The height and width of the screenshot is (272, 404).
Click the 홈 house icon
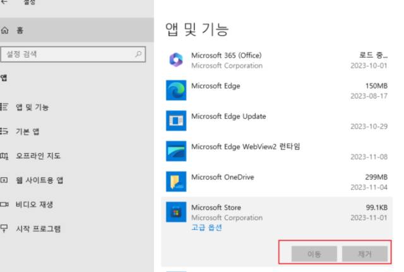click(x=6, y=30)
